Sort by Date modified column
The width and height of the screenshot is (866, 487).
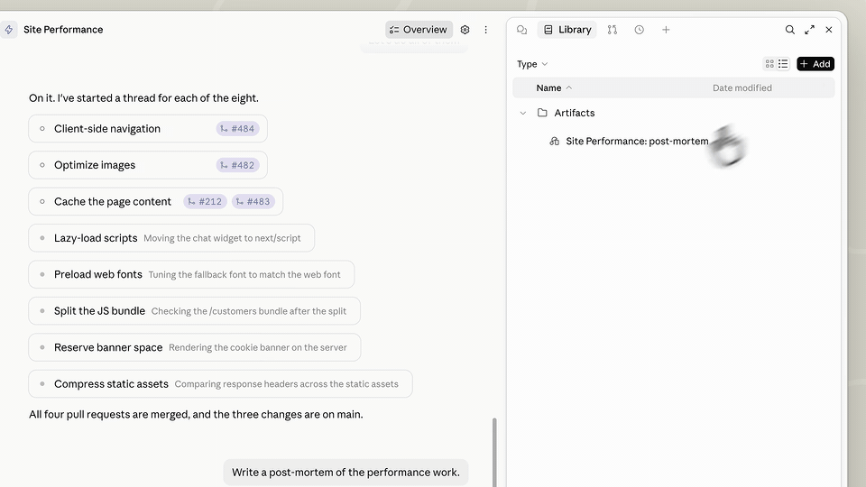742,87
